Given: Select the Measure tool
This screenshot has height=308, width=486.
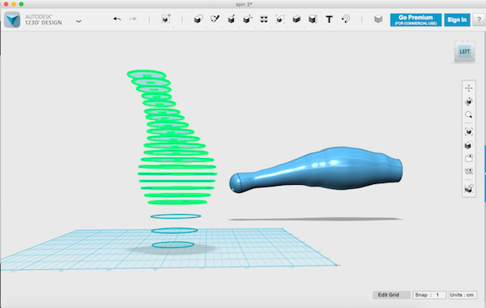Looking at the screenshot, I should 313,19.
